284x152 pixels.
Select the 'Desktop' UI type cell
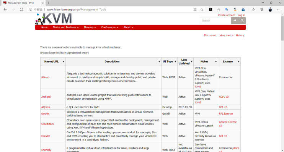[169, 107]
